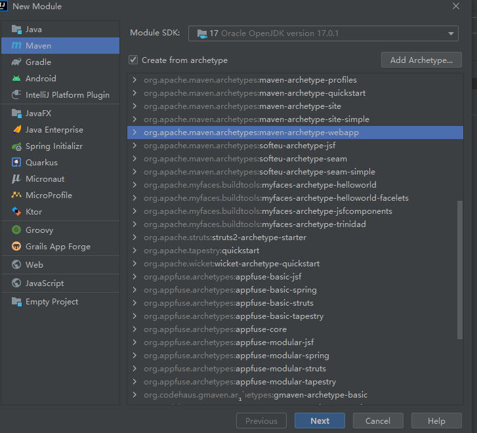Viewport: 477px width, 433px height.
Task: Select Empty Project label
Action: [x=52, y=302]
